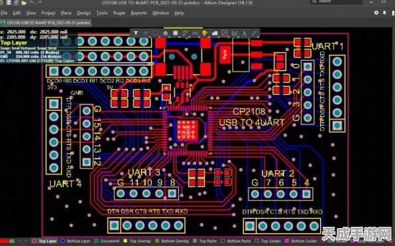Click the Redo arrow icon
395x246 pixels.
(39, 3)
